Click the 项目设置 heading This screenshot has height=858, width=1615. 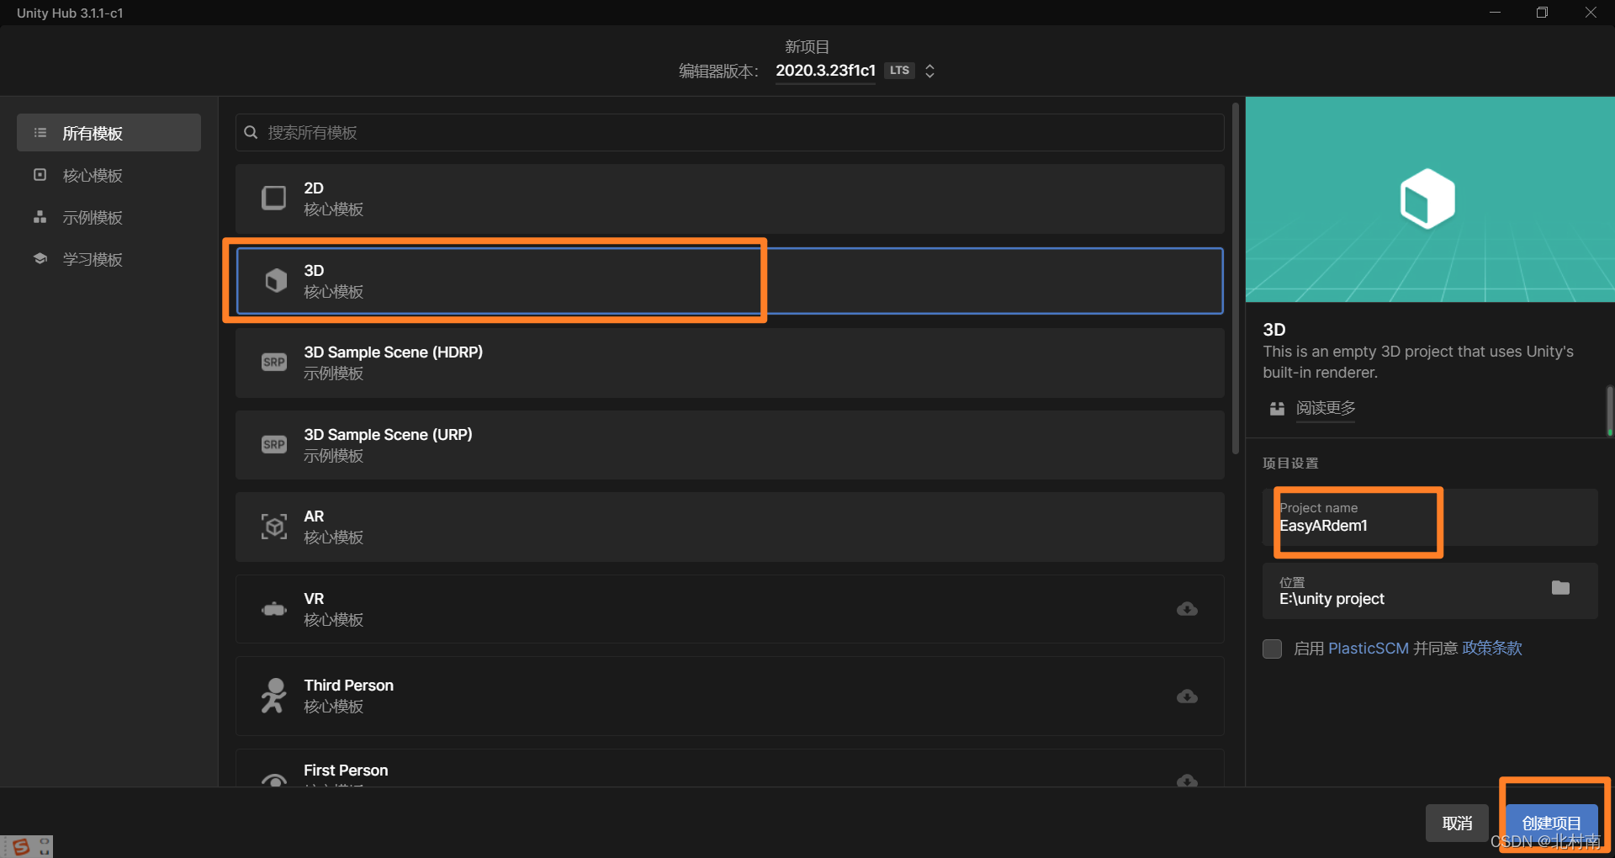click(x=1290, y=463)
